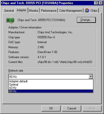Screen dimensions: 104x114
Task: Click the Internal DAC type value
Action: [42, 42]
